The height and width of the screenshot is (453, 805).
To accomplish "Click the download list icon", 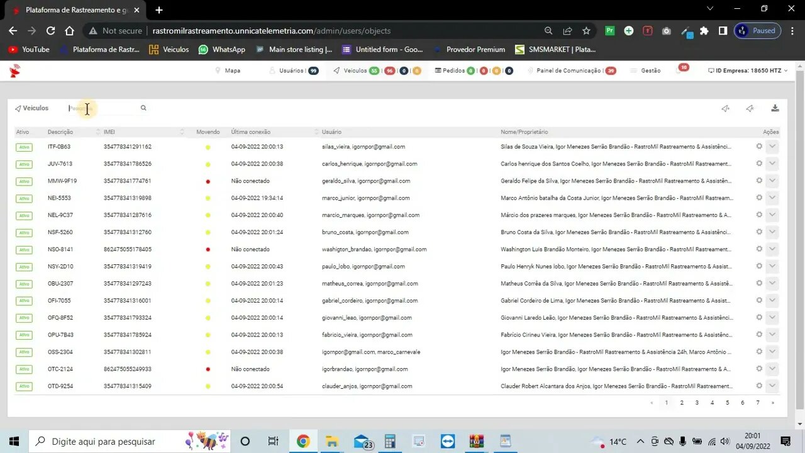I will click(775, 108).
